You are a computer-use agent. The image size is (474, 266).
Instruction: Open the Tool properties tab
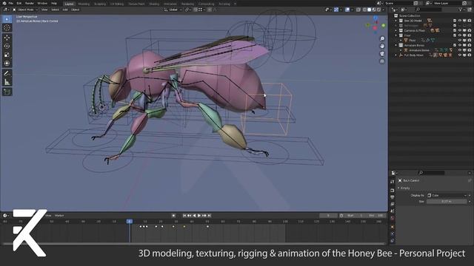coord(393,182)
